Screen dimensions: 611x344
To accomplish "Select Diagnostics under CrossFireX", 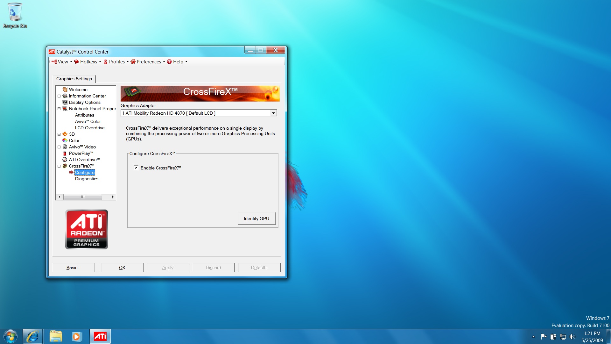I will [87, 179].
